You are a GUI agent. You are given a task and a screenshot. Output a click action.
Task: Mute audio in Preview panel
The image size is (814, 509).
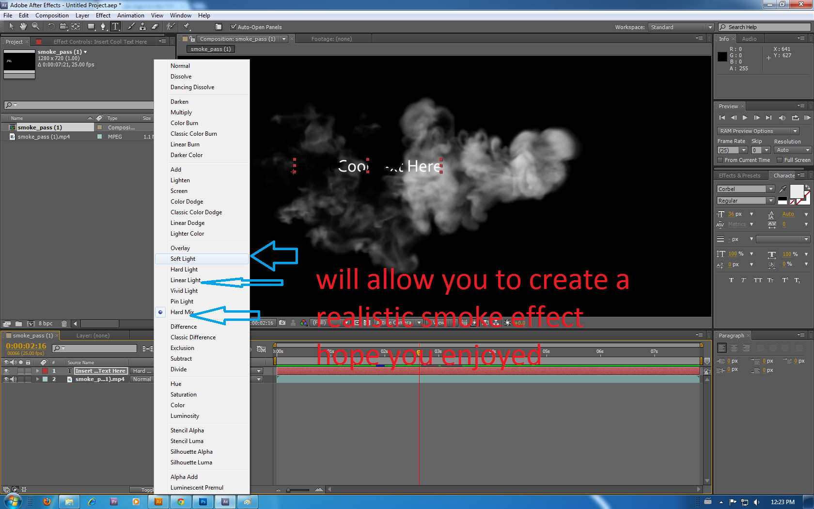[782, 118]
